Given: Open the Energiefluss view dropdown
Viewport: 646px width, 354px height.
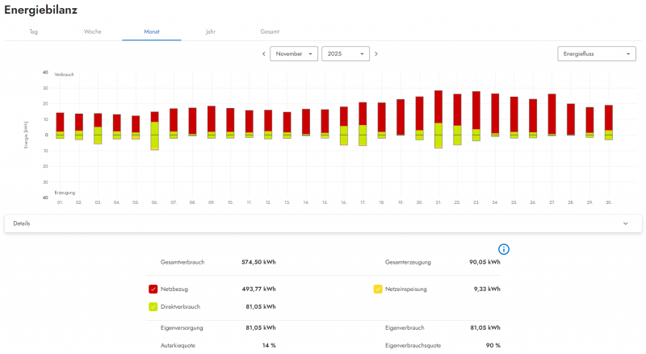Looking at the screenshot, I should pos(596,54).
